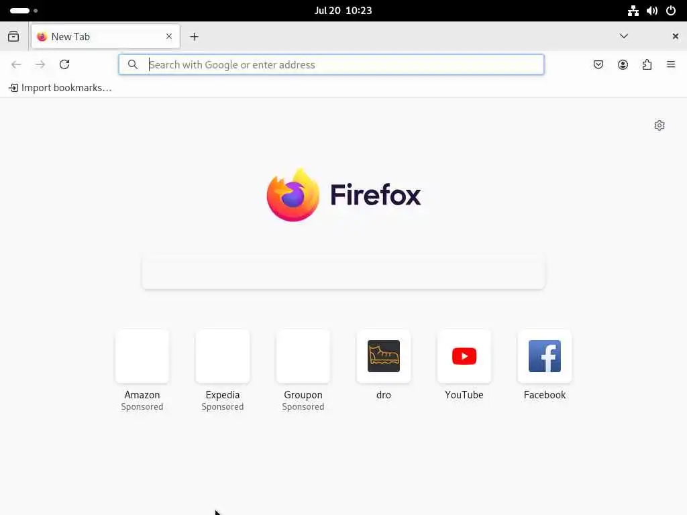
Task: Go back one page
Action: (16, 64)
